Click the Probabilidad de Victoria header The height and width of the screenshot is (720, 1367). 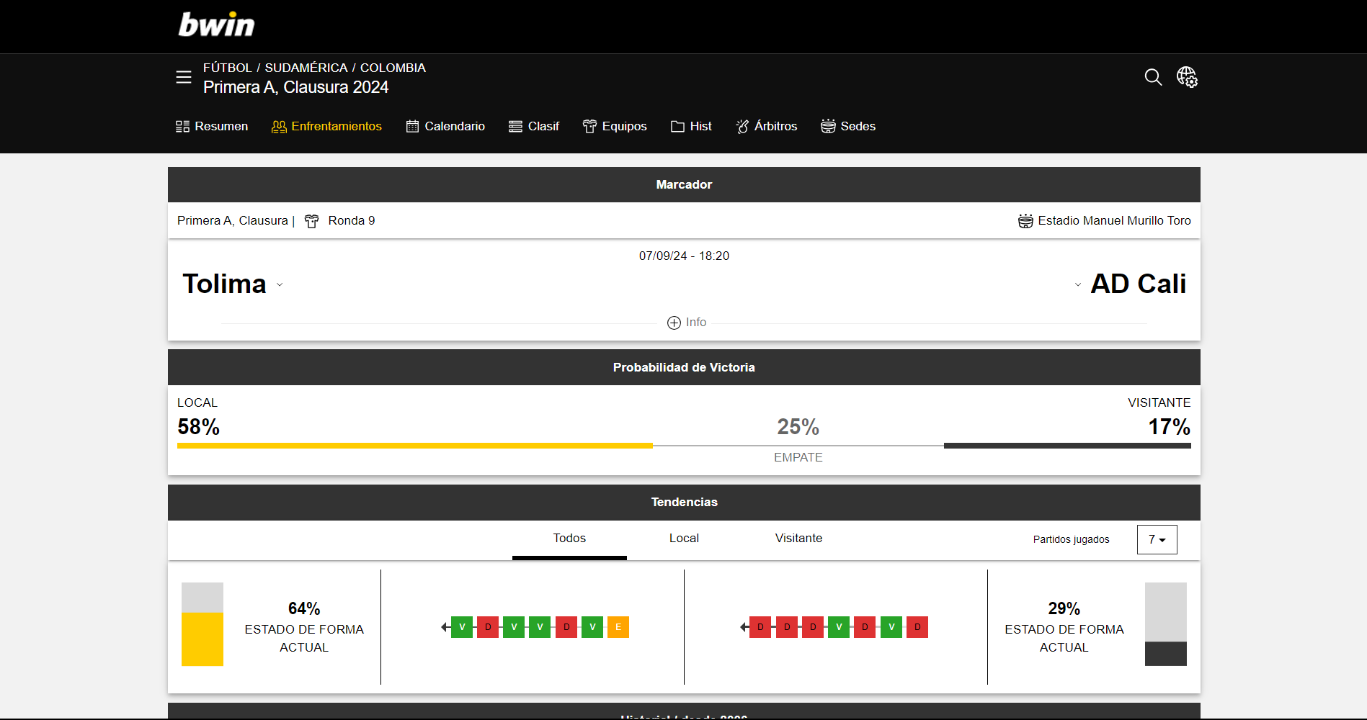[684, 367]
